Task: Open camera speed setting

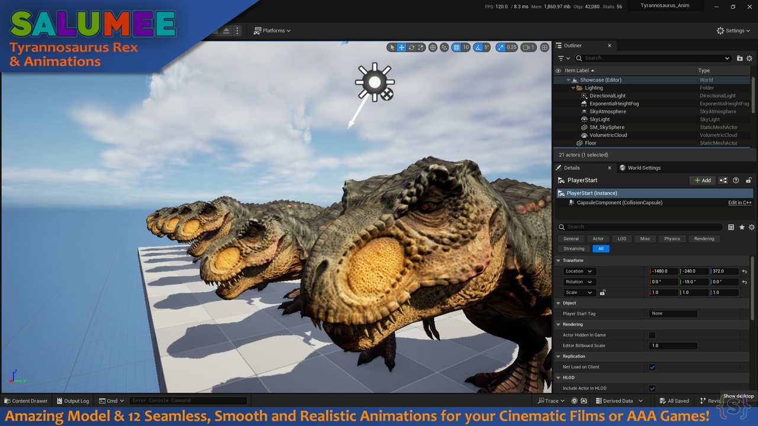Action: (x=528, y=47)
